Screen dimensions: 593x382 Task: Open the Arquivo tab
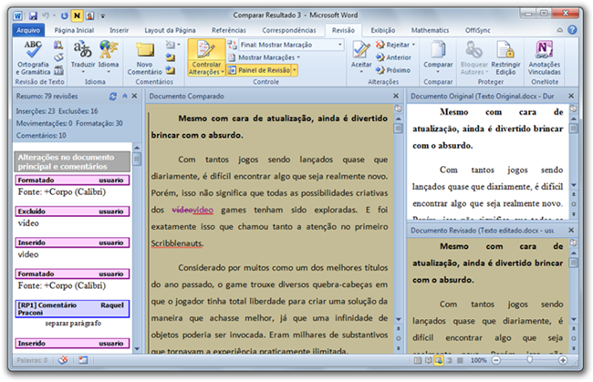pos(28,30)
